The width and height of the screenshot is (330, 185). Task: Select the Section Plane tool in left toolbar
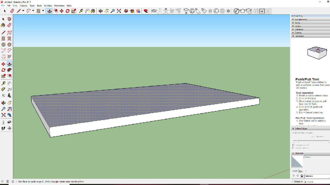pyautogui.click(x=9, y=128)
